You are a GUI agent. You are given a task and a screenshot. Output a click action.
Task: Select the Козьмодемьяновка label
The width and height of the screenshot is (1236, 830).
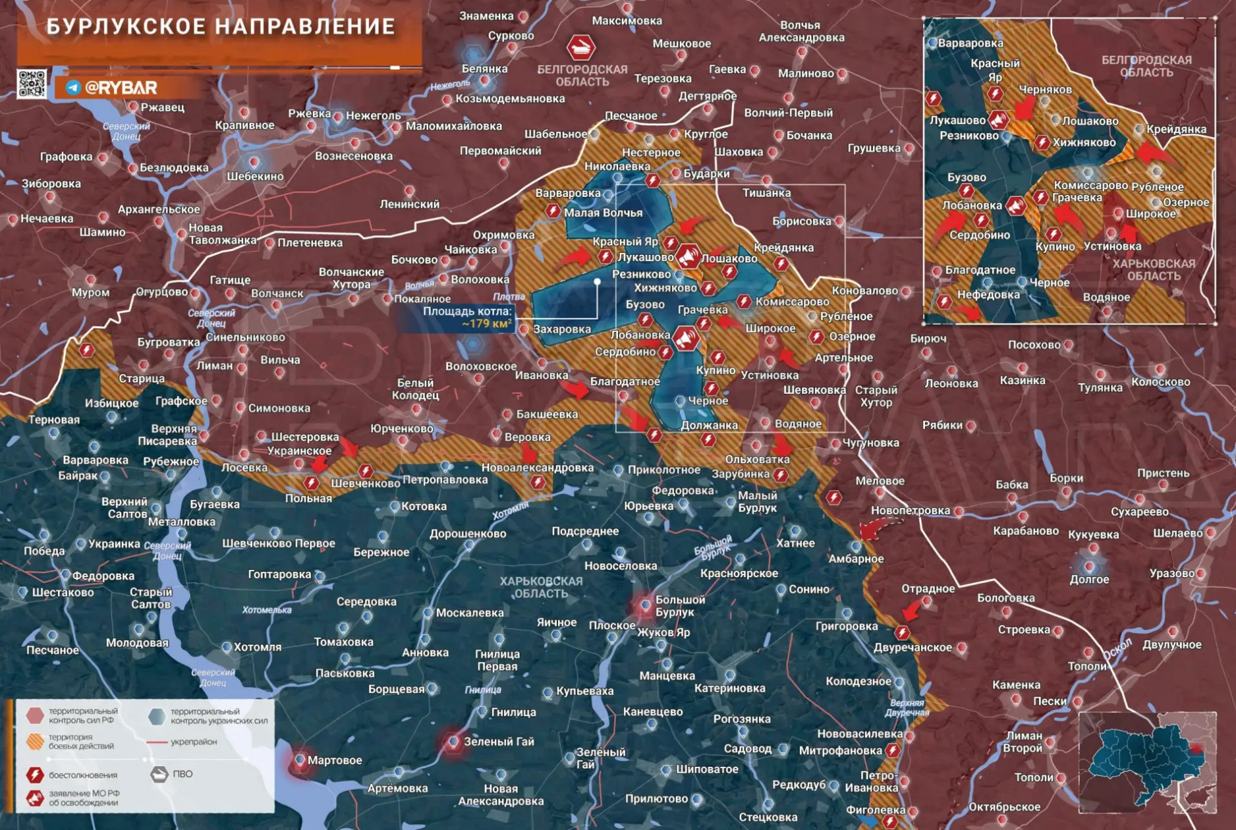click(x=510, y=99)
